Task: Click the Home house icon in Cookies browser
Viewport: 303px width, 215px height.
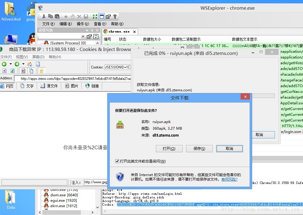Action: tap(30, 64)
